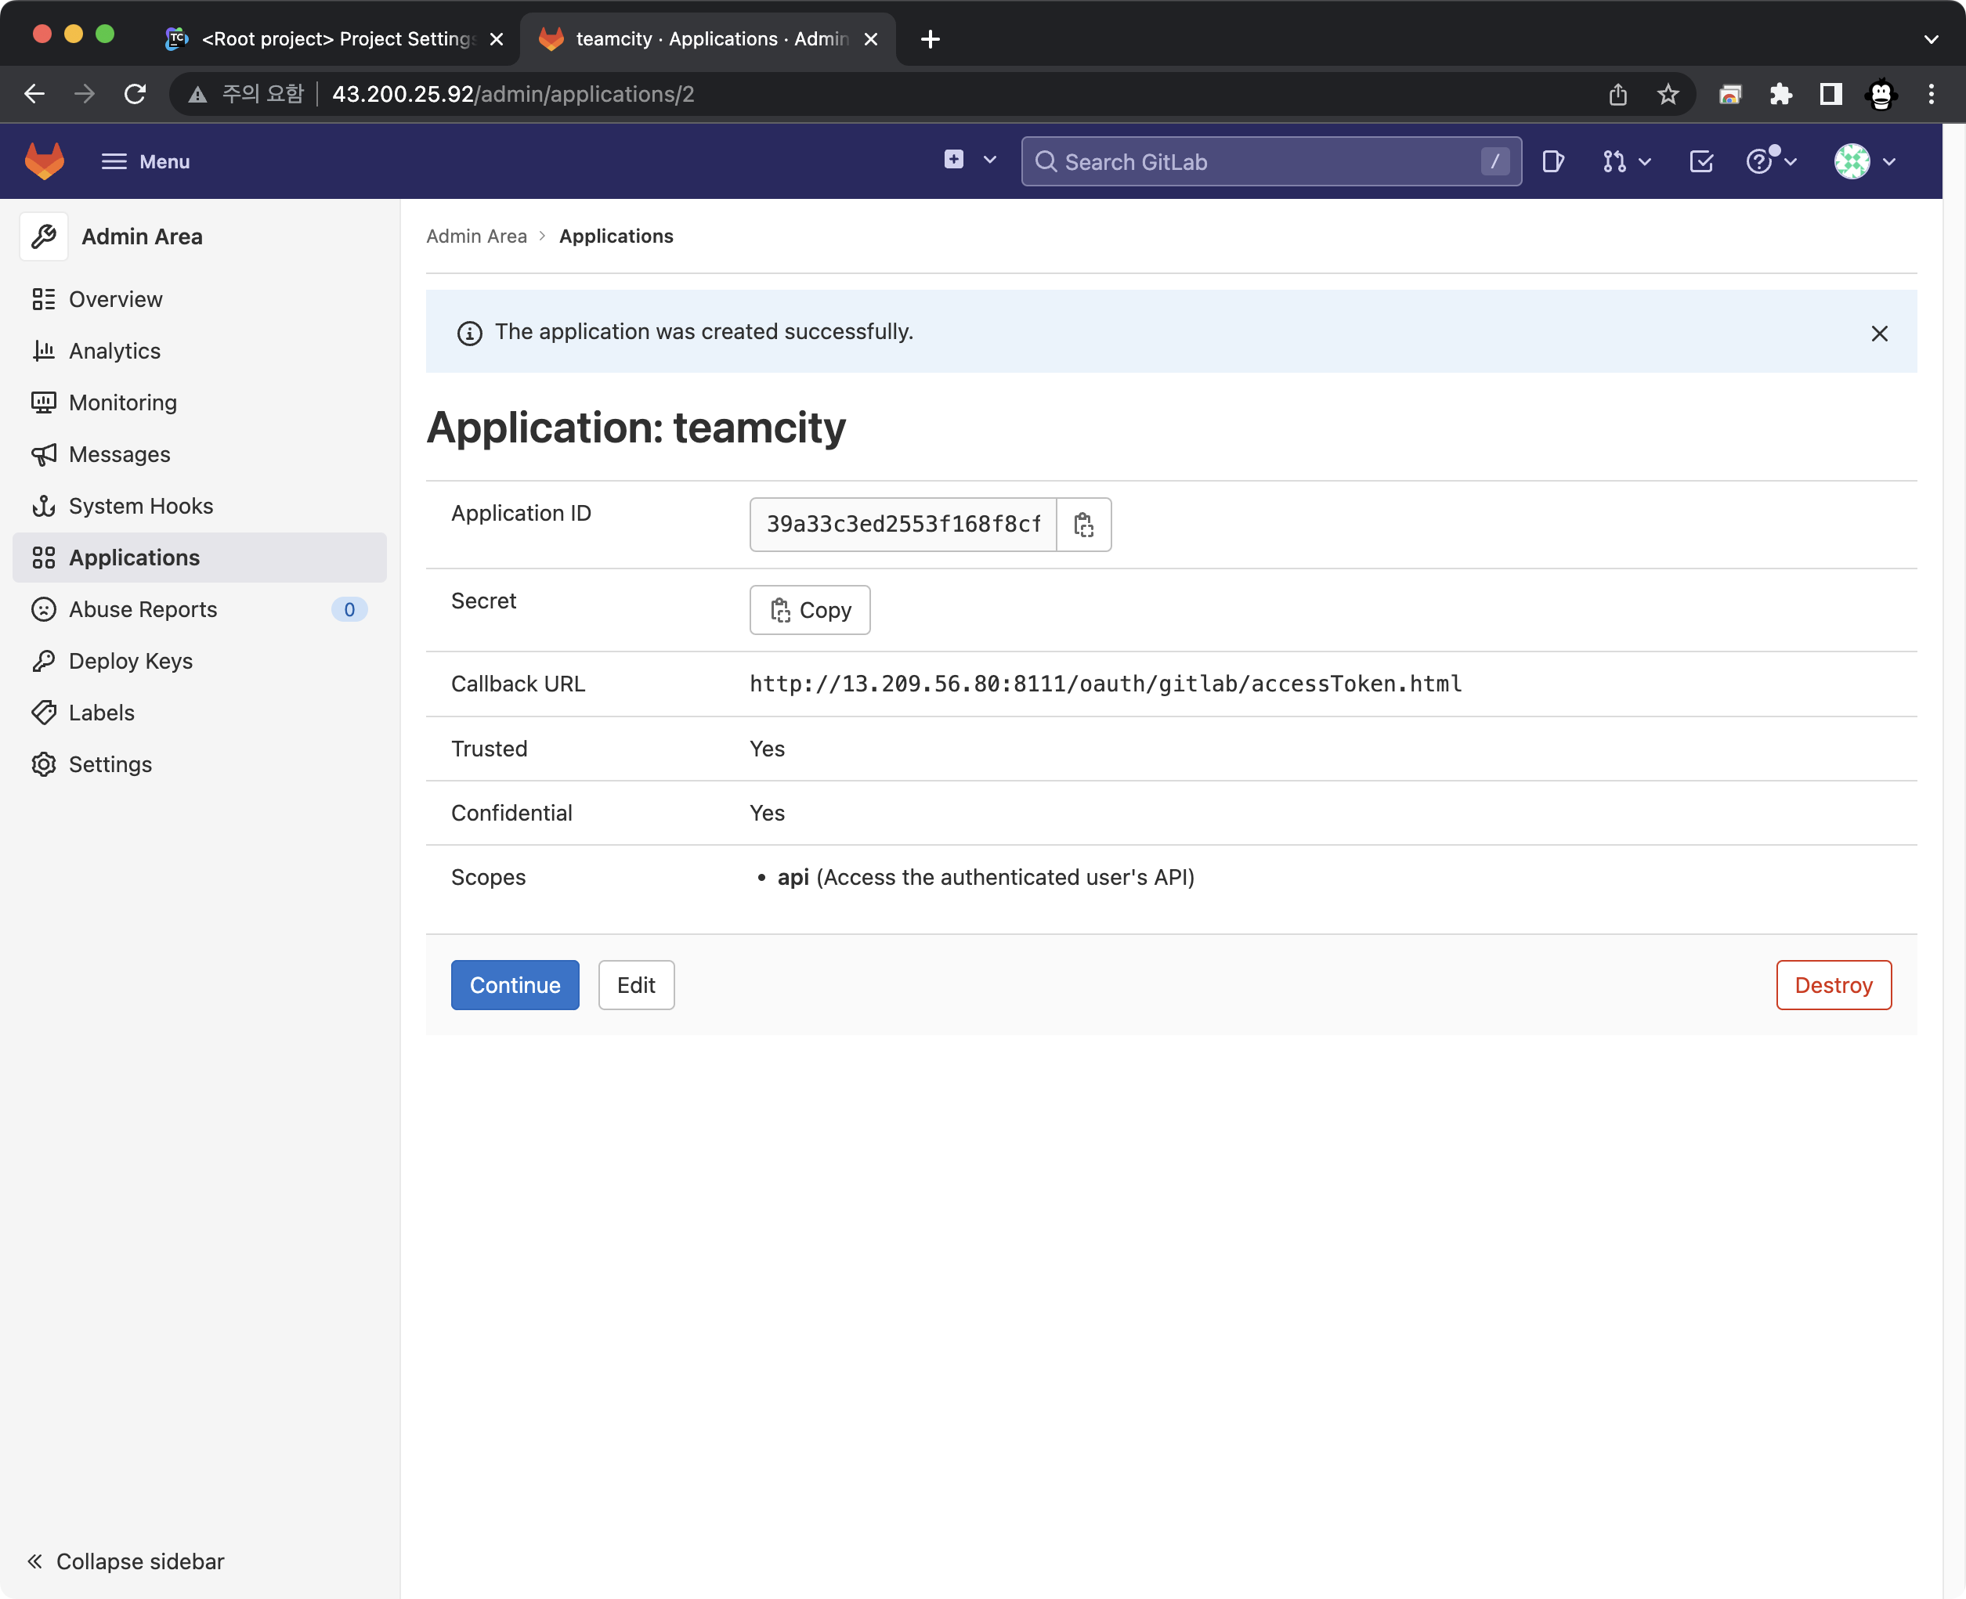Collapse the sidebar
This screenshot has height=1599, width=1966.
126,1561
